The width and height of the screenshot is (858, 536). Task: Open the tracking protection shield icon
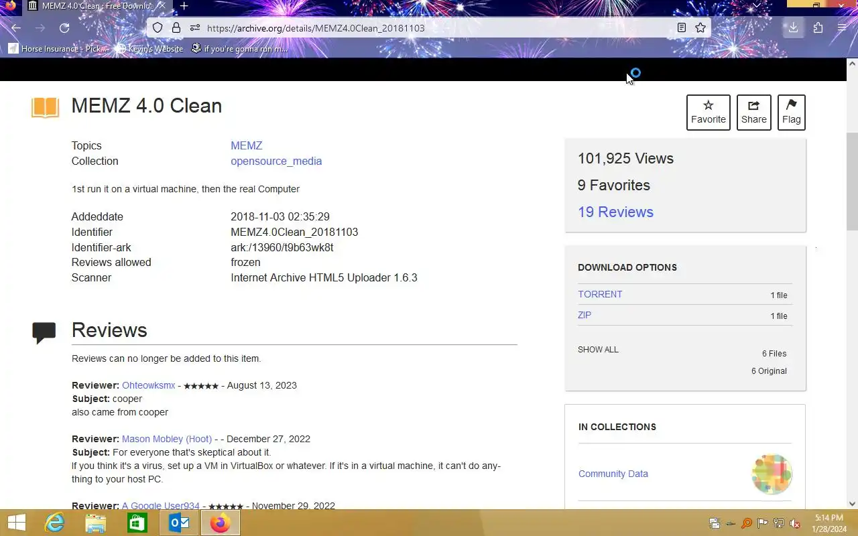click(158, 28)
